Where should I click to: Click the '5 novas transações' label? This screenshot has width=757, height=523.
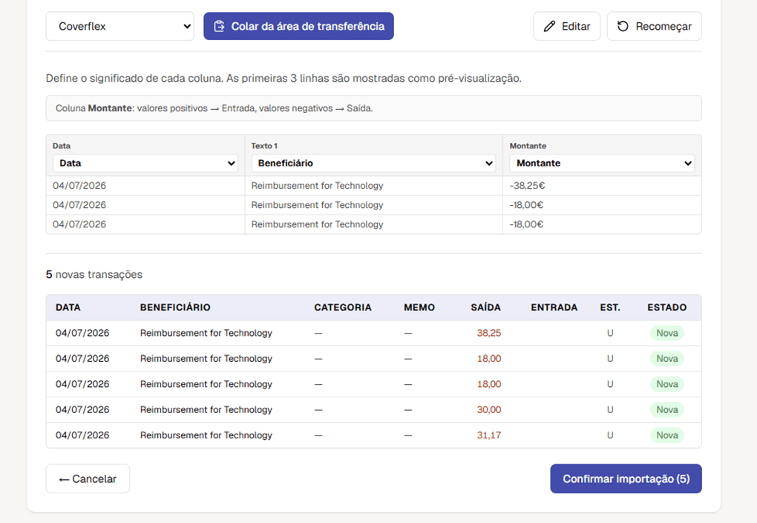coord(94,275)
